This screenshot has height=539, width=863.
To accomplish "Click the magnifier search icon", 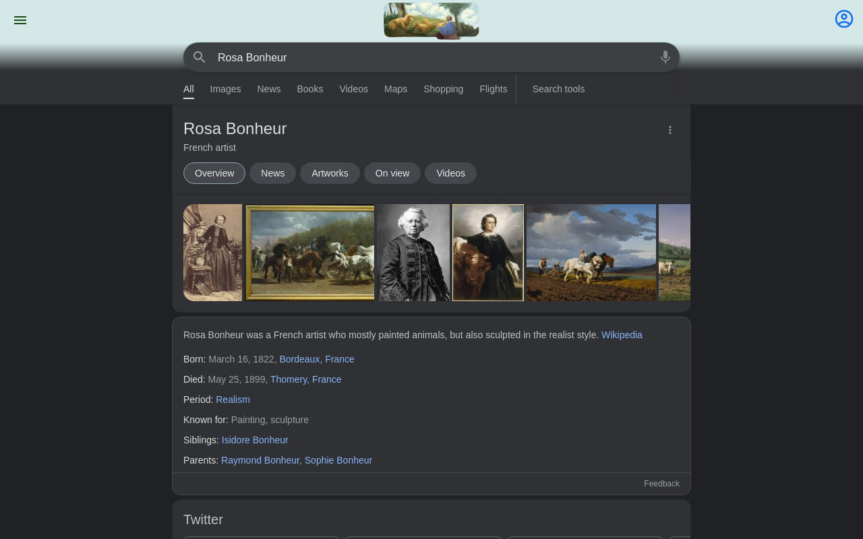I will pyautogui.click(x=200, y=57).
